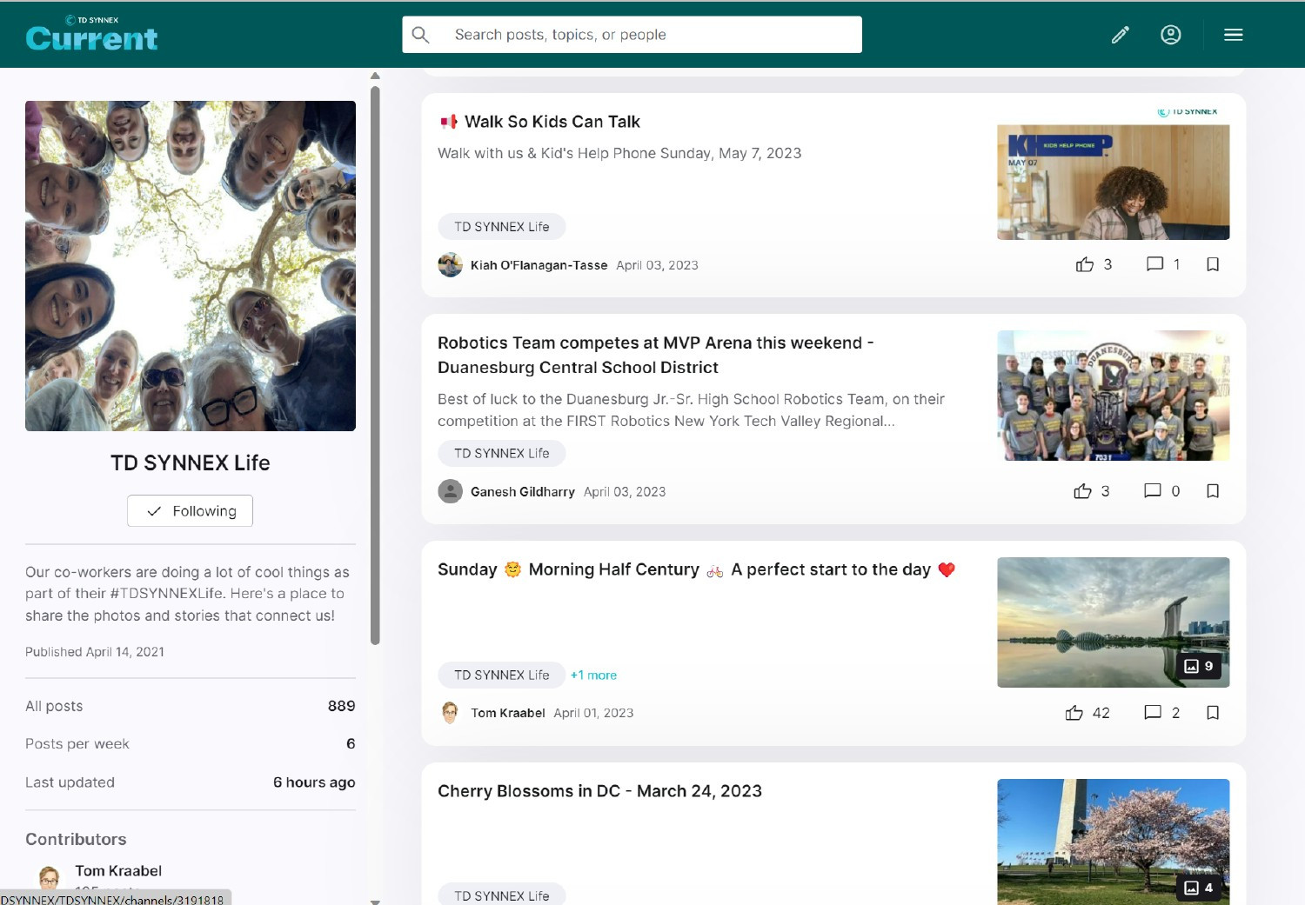Bookmark the Walk So Kids Can Talk post
Viewport: 1305px width, 905px height.
pos(1213,264)
